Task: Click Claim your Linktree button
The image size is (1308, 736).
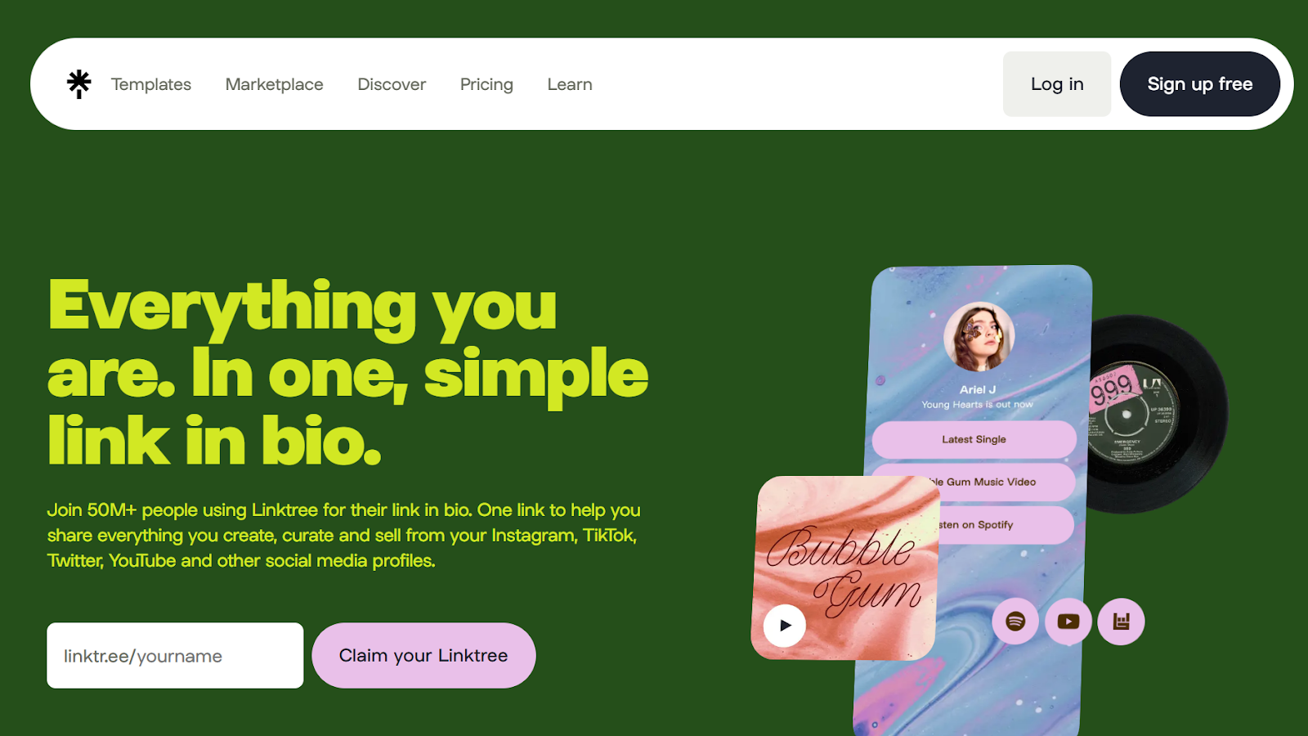Action: coord(423,655)
